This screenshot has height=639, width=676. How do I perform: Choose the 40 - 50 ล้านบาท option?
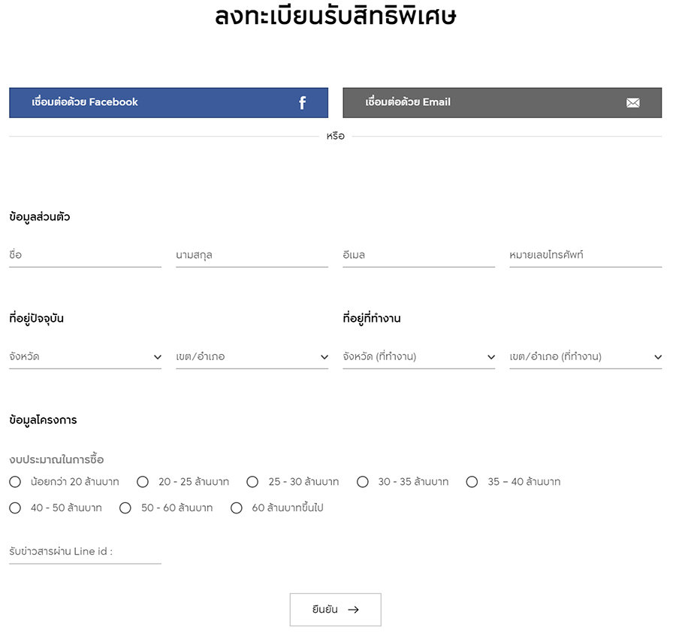(x=15, y=508)
